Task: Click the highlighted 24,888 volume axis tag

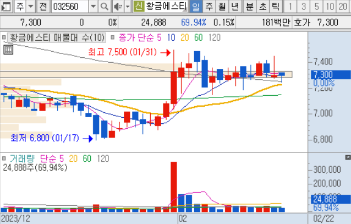Action: click(x=331, y=199)
